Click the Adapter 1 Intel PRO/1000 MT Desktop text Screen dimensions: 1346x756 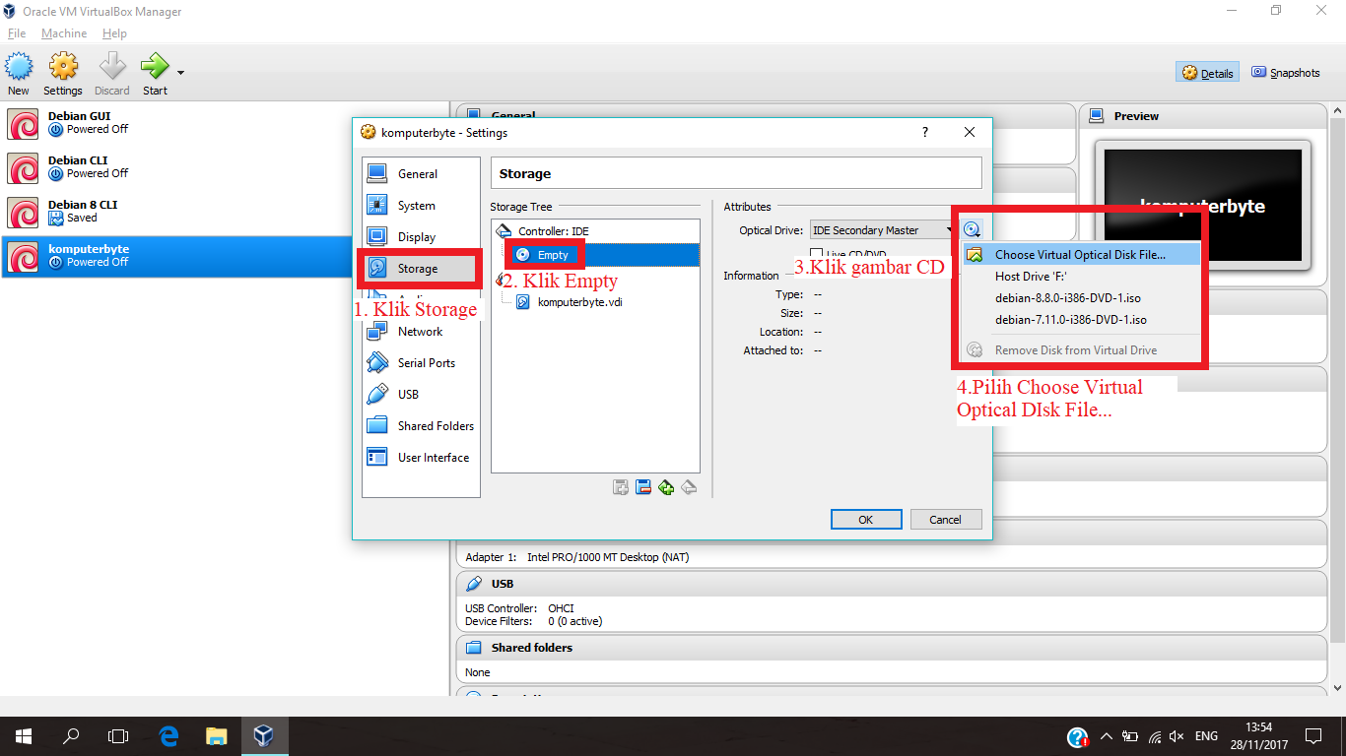click(x=577, y=557)
